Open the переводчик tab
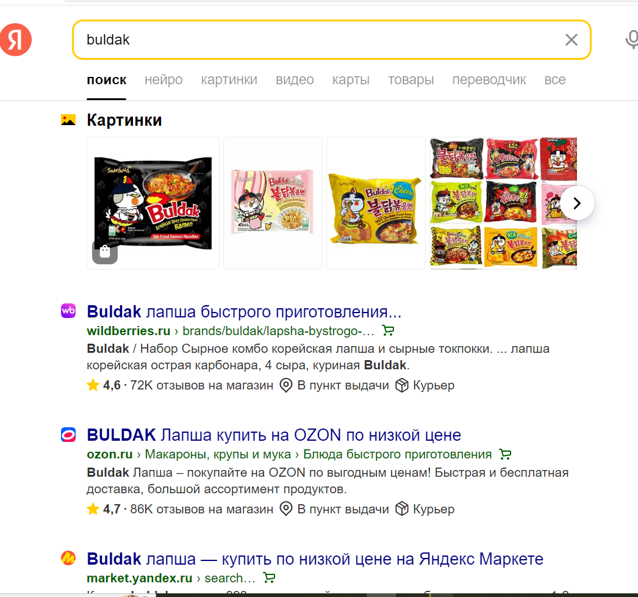Screen dimensions: 638x597 [489, 79]
